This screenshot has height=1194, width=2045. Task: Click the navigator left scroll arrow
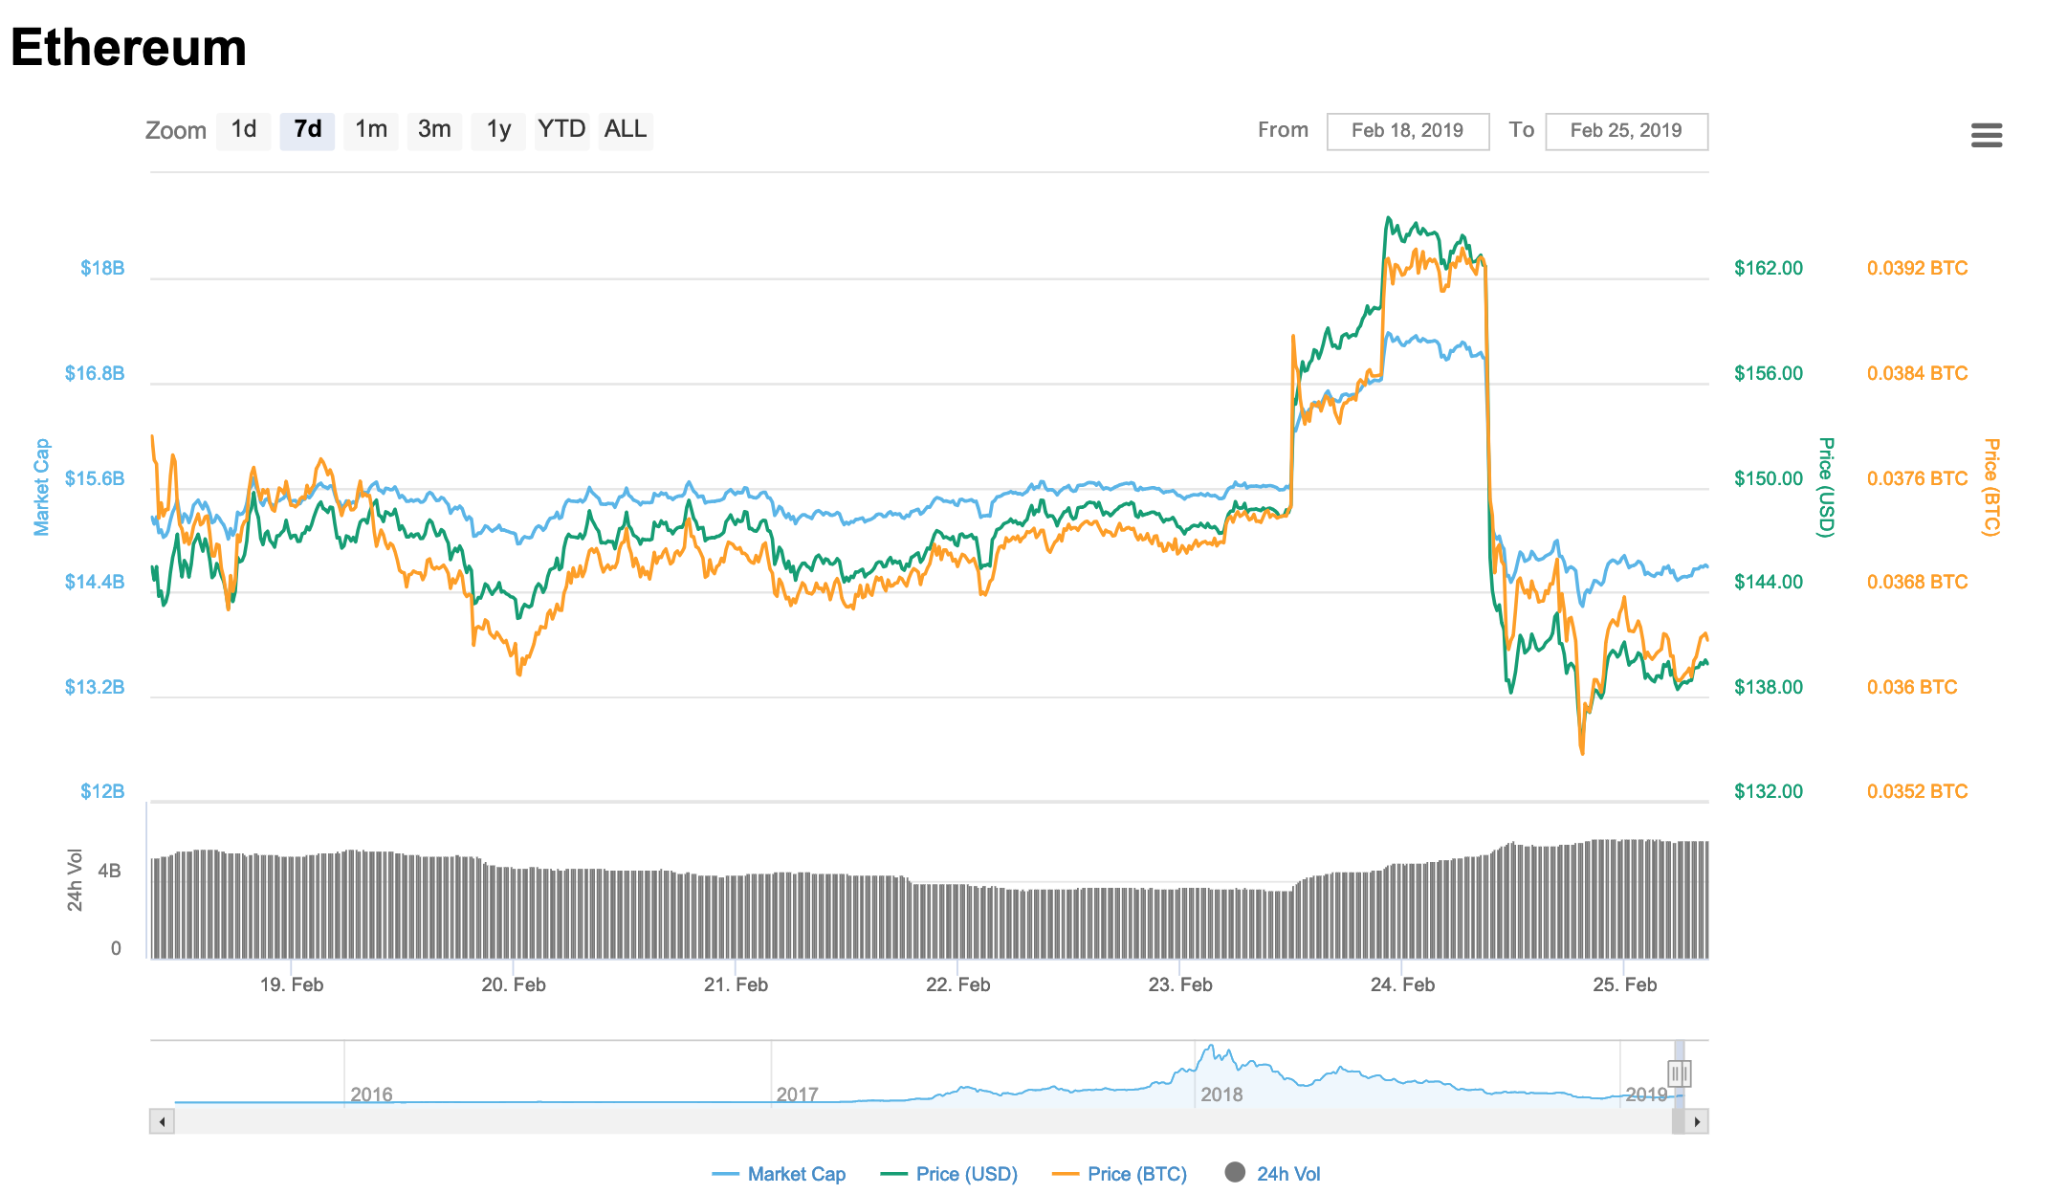(x=162, y=1121)
